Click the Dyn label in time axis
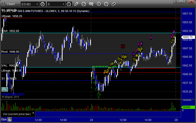196x123 pixels. pos(4,119)
